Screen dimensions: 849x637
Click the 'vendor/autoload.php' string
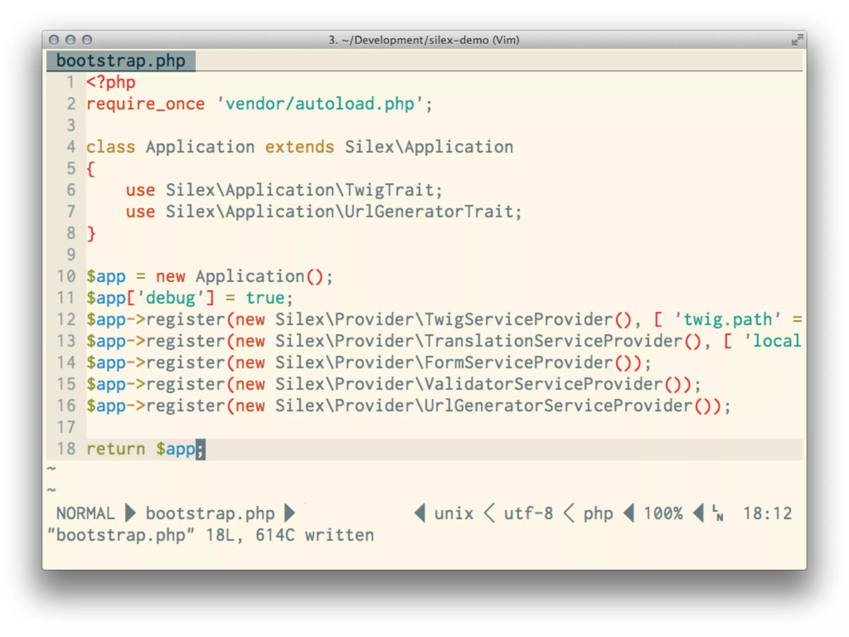click(x=319, y=104)
